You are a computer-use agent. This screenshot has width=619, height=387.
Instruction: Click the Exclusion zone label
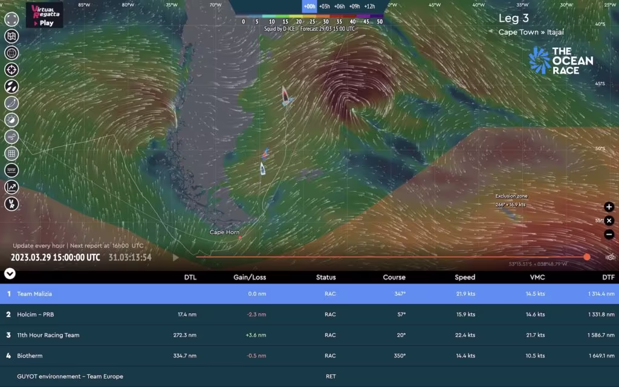point(511,196)
